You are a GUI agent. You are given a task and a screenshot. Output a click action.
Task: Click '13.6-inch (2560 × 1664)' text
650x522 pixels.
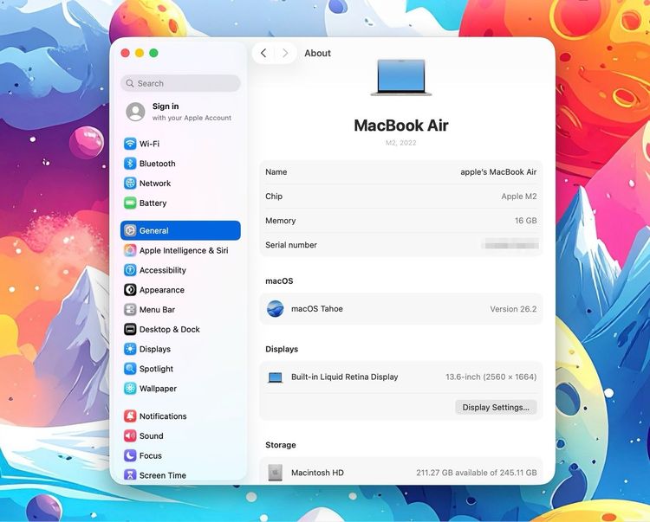(491, 377)
